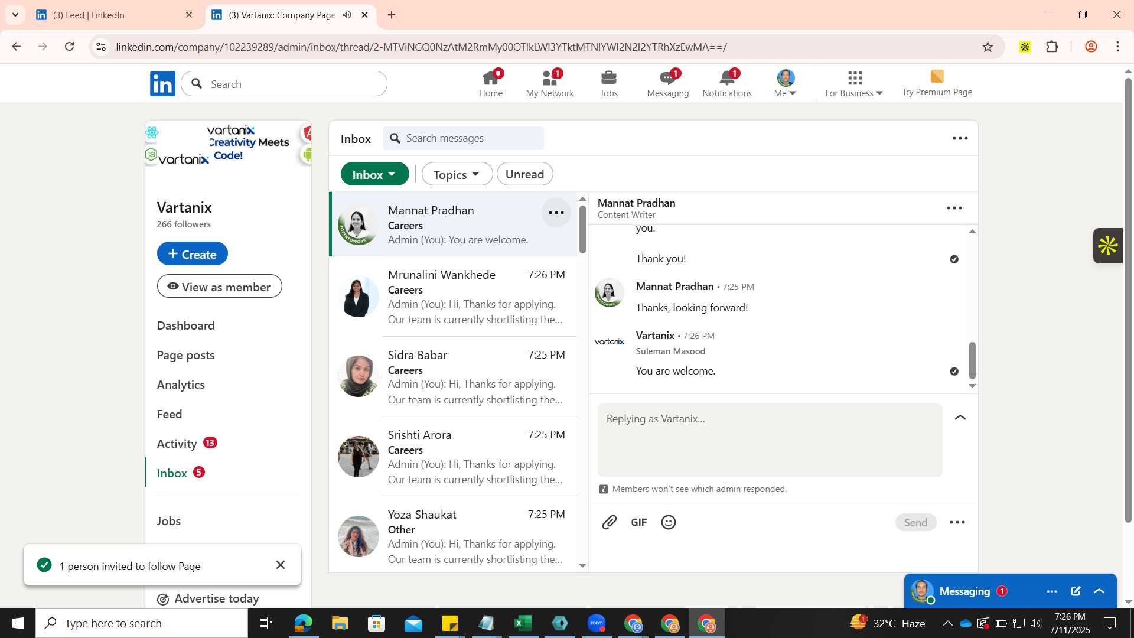Open Excel from the taskbar
This screenshot has height=638, width=1134.
[x=523, y=623]
